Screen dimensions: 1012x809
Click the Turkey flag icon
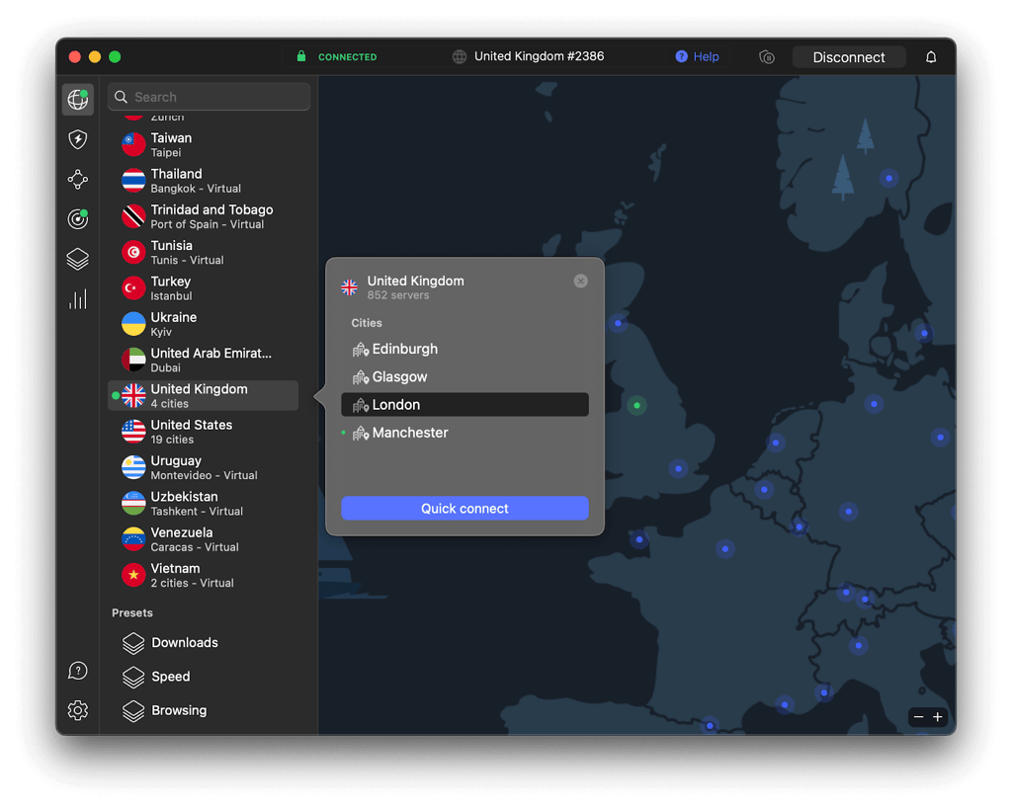[x=133, y=288]
